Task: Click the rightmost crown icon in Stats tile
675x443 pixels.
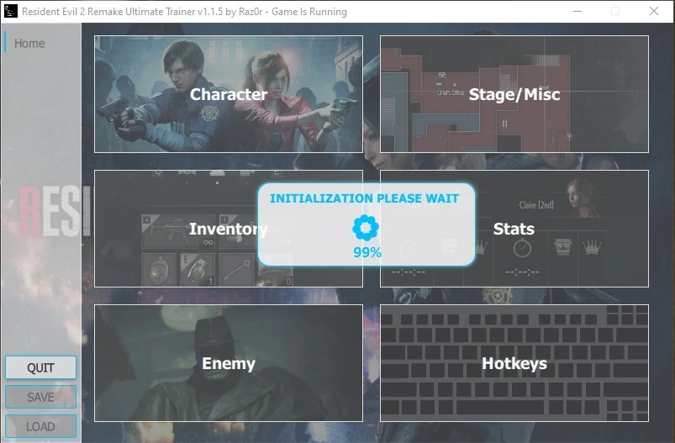Action: pos(592,247)
